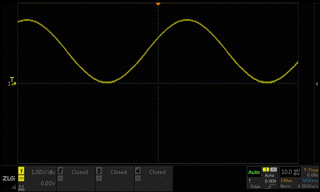Viewport: 320px width, 192px height.
Task: Click channel 2 coupling icon
Action: pos(60,178)
